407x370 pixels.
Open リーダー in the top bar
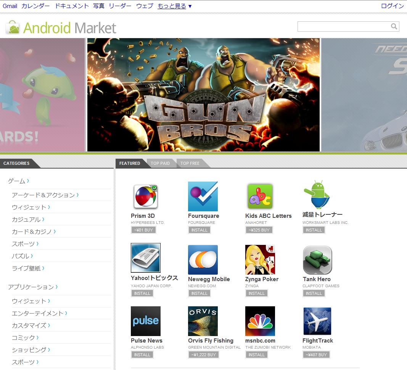[120, 6]
